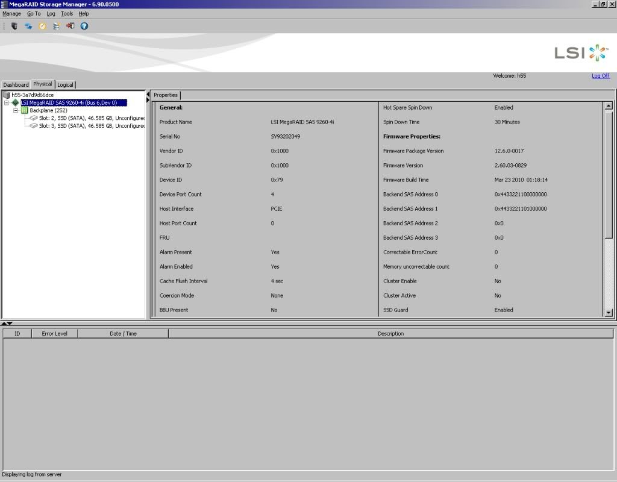This screenshot has width=617, height=482.
Task: Click the Hot Spare Spin Down label
Action: tap(407, 108)
